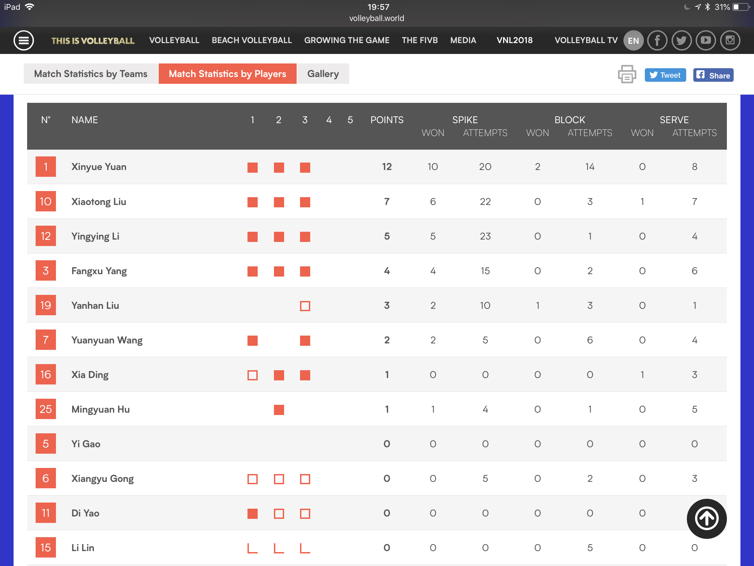Open the YouTube icon in navbar

[x=705, y=40]
